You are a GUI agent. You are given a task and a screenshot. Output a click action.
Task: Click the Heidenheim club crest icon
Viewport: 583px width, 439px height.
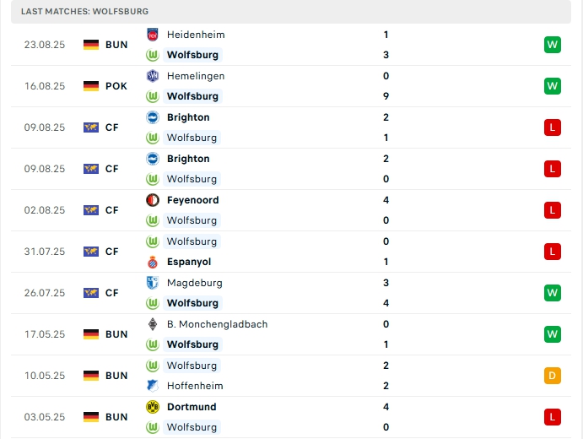153,35
